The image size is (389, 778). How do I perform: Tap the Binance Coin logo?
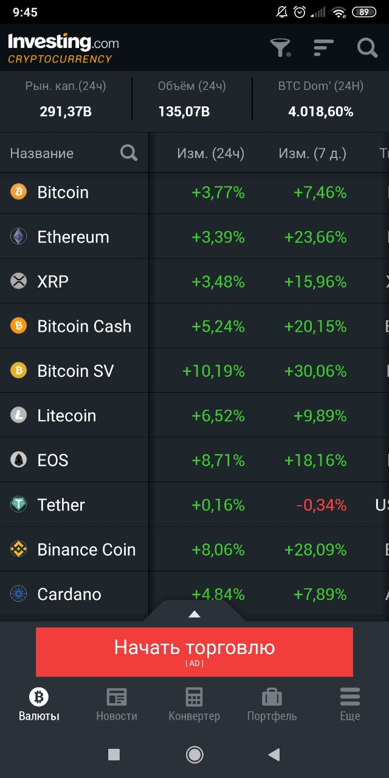click(19, 549)
